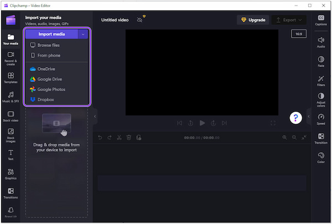Open the Stock video tab
This screenshot has height=224, width=332.
coord(11,116)
